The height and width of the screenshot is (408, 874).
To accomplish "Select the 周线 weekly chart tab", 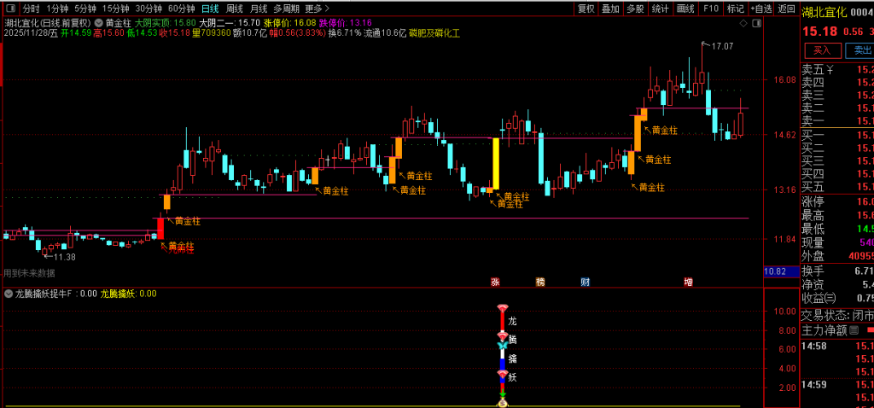I will [235, 9].
